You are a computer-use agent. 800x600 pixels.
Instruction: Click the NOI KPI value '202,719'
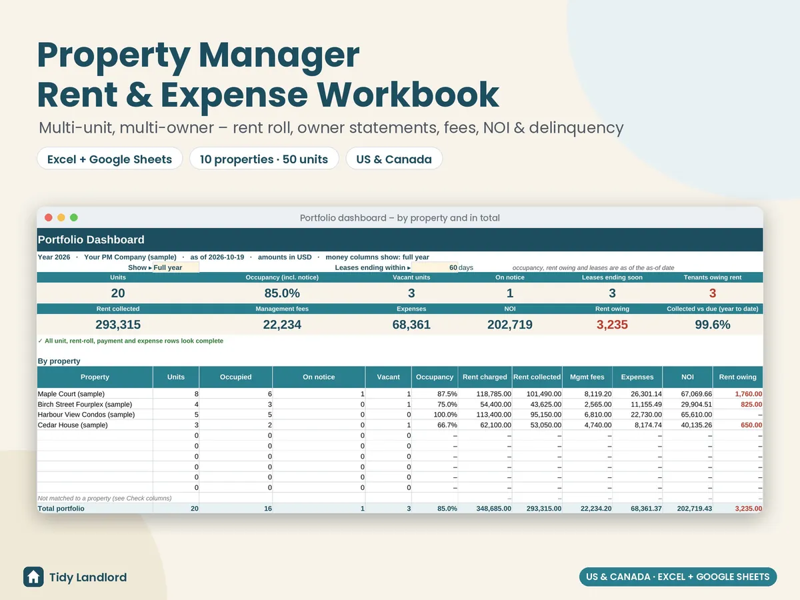[x=510, y=325]
